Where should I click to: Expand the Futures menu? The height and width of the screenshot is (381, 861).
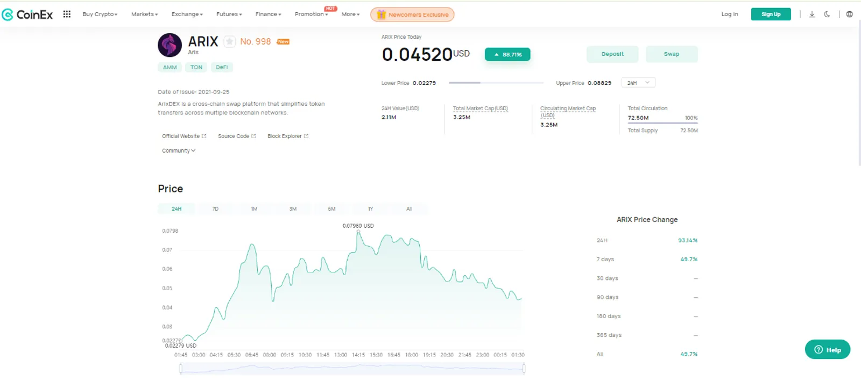229,15
